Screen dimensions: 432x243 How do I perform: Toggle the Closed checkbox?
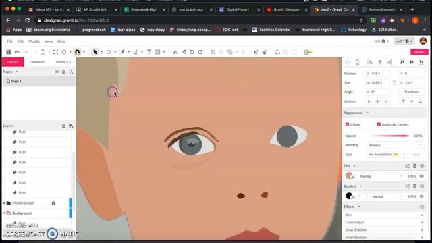pyautogui.click(x=347, y=124)
